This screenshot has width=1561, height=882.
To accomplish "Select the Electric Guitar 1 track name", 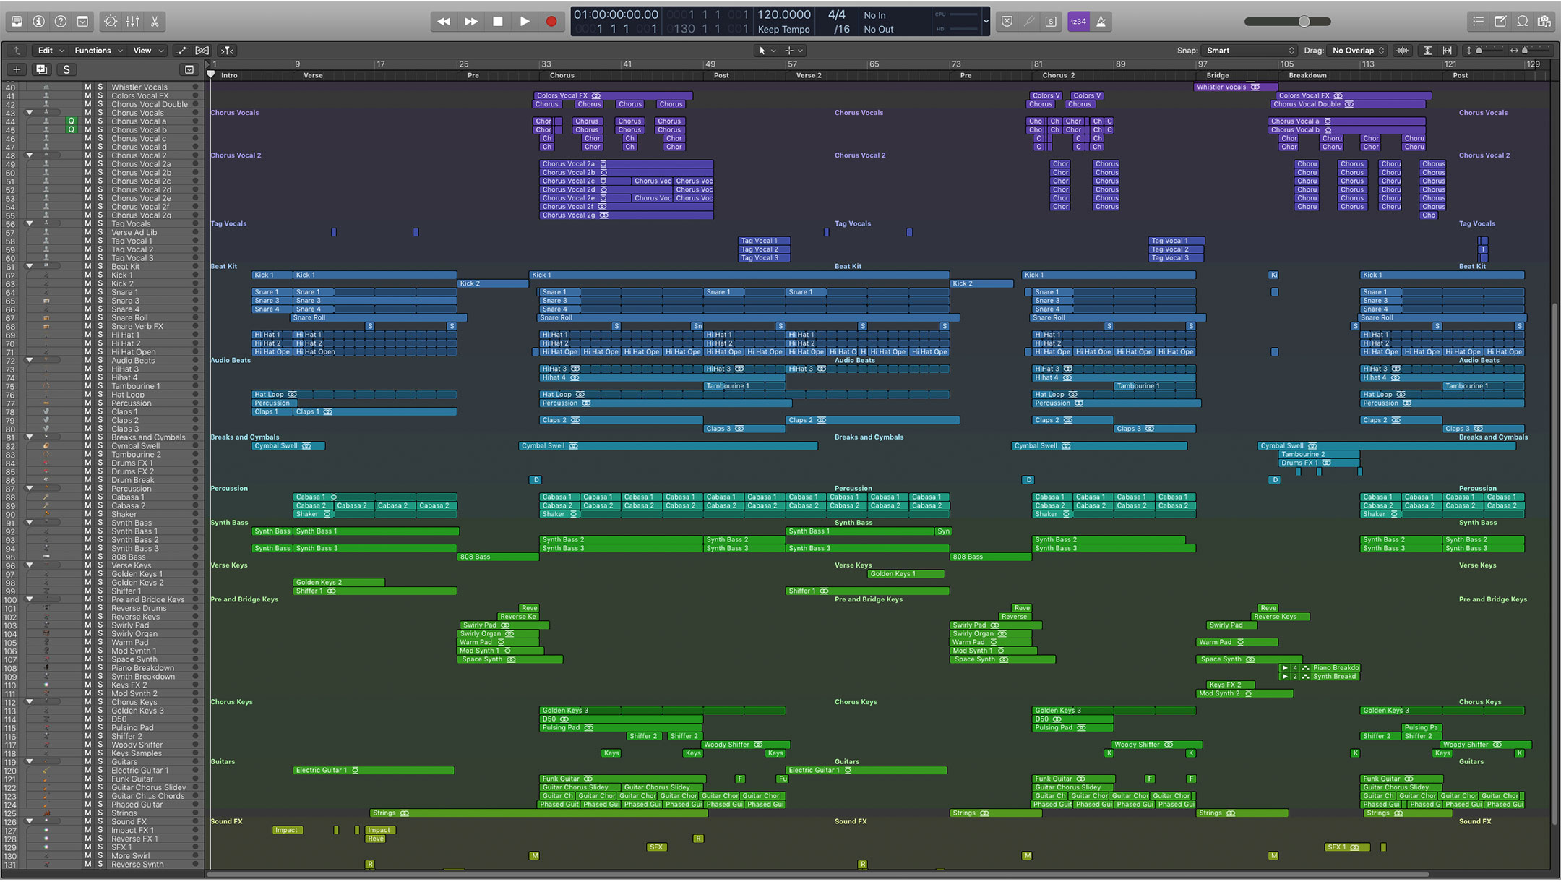I will [x=139, y=771].
